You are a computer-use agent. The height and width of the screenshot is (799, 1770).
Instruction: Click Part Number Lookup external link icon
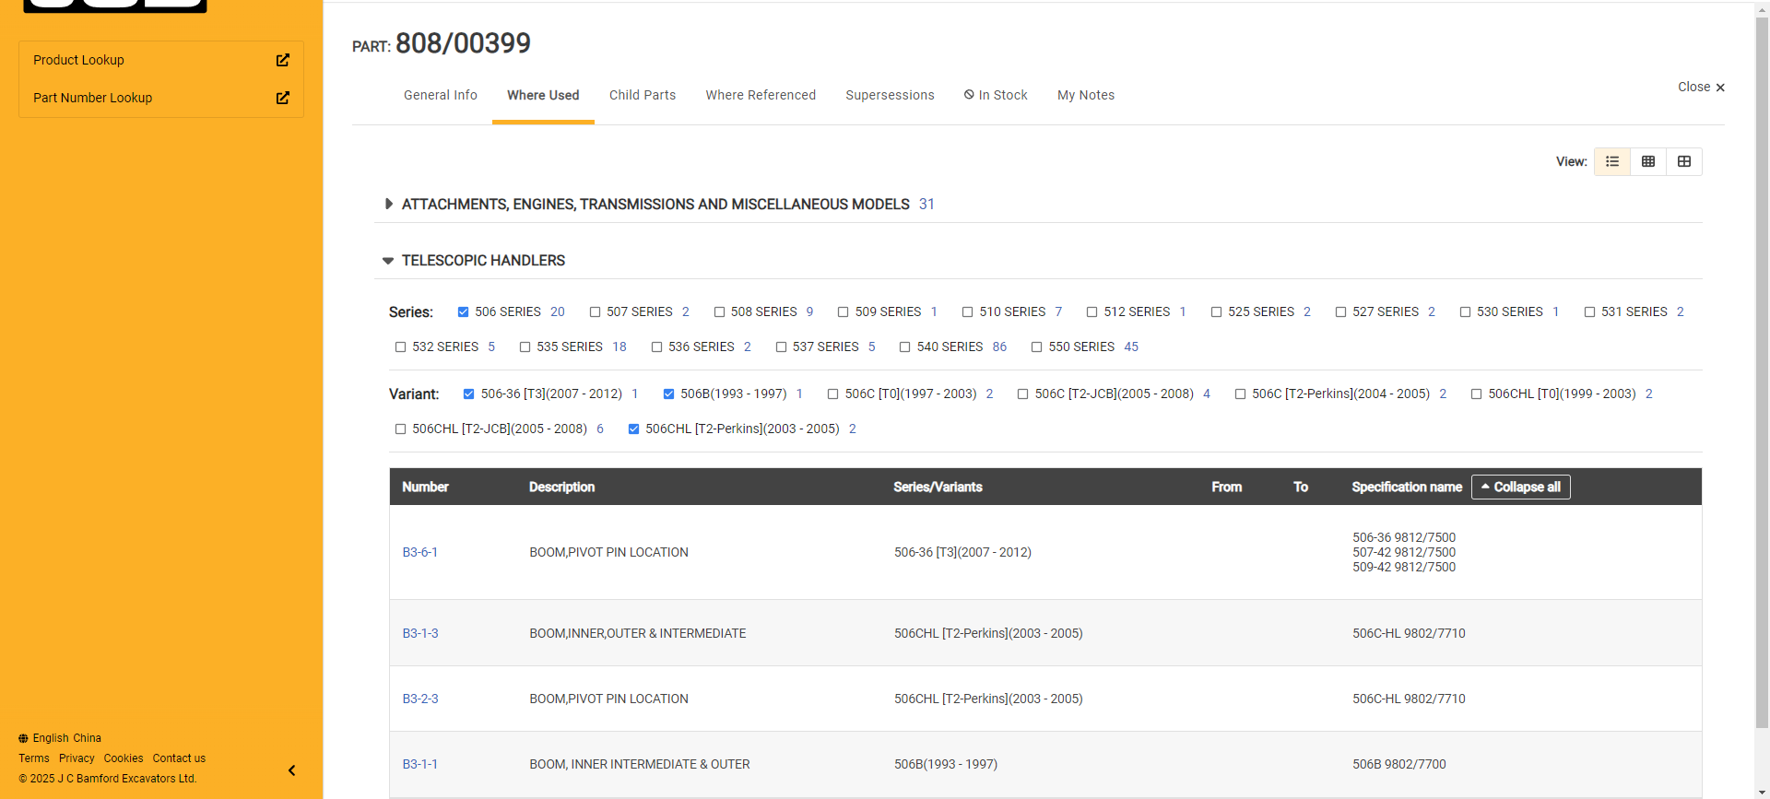coord(283,98)
